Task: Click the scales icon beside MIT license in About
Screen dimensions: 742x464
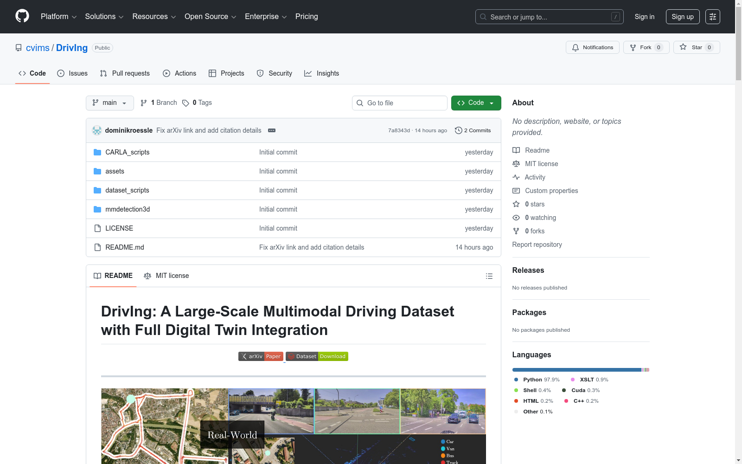Action: click(x=516, y=164)
